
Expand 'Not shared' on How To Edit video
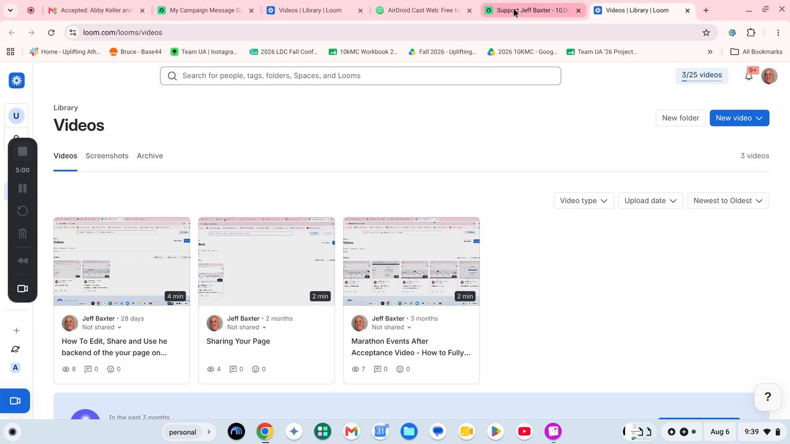pos(102,327)
